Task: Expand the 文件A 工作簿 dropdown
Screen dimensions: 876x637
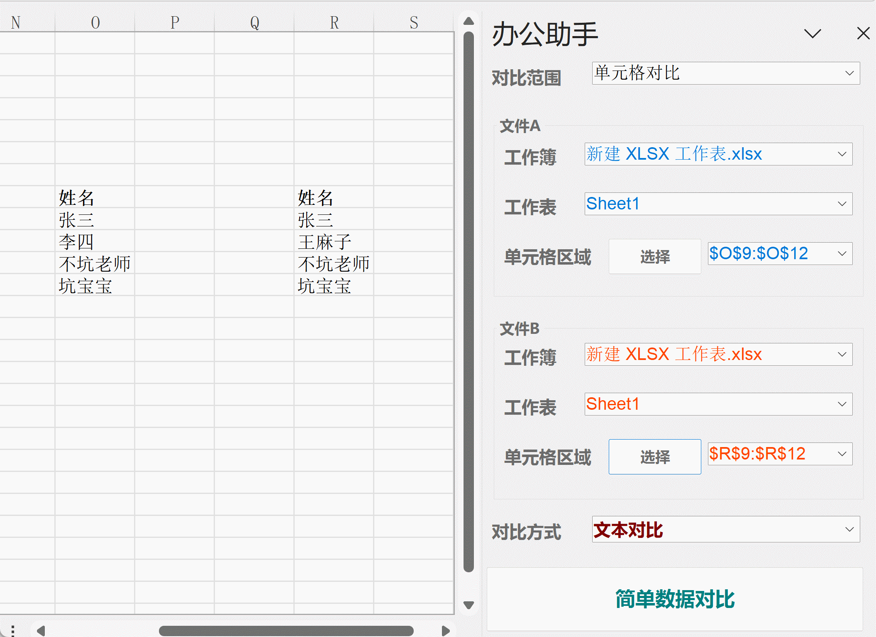Action: click(x=842, y=154)
